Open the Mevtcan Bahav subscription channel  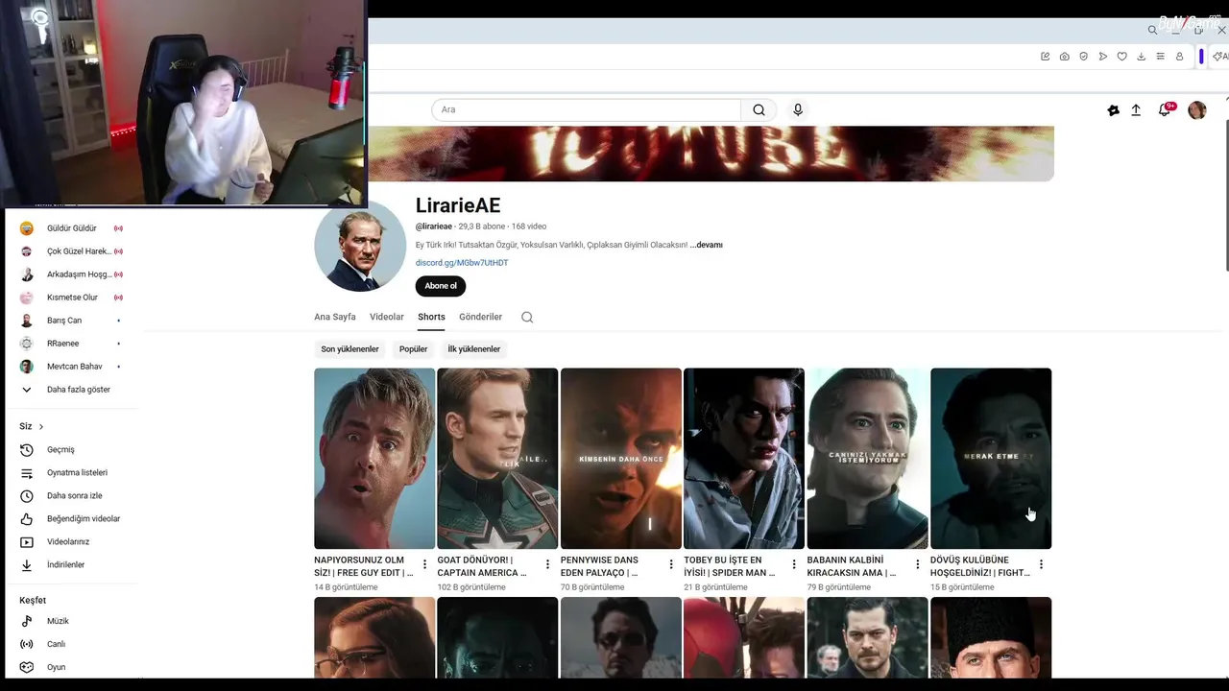75,367
